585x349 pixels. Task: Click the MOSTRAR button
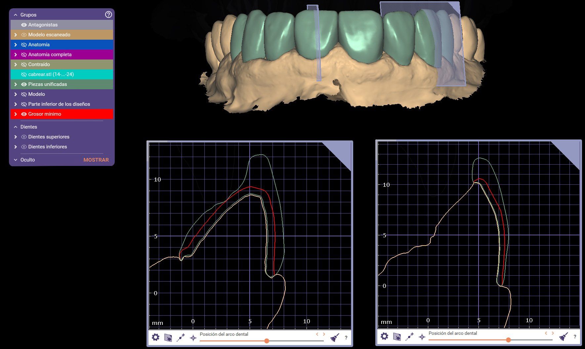click(x=96, y=160)
